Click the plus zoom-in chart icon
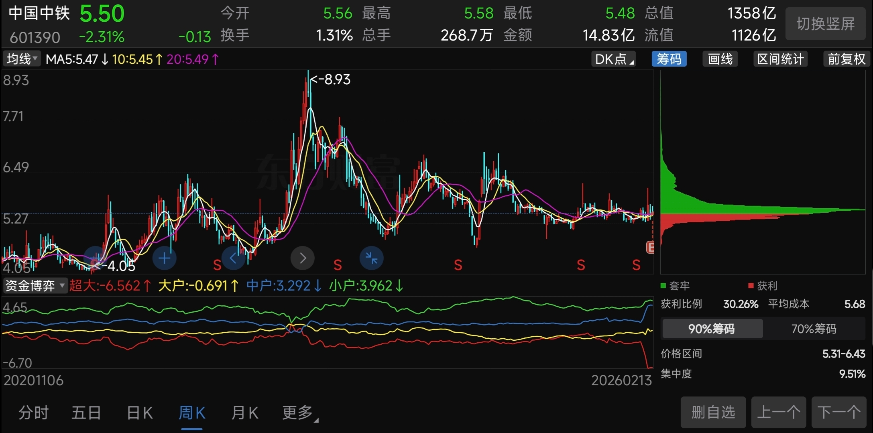The image size is (873, 433). 165,258
